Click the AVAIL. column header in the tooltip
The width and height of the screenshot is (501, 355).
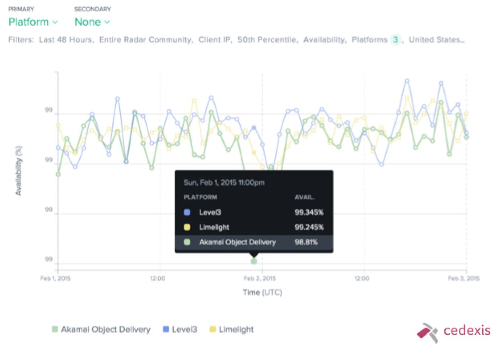pos(305,197)
